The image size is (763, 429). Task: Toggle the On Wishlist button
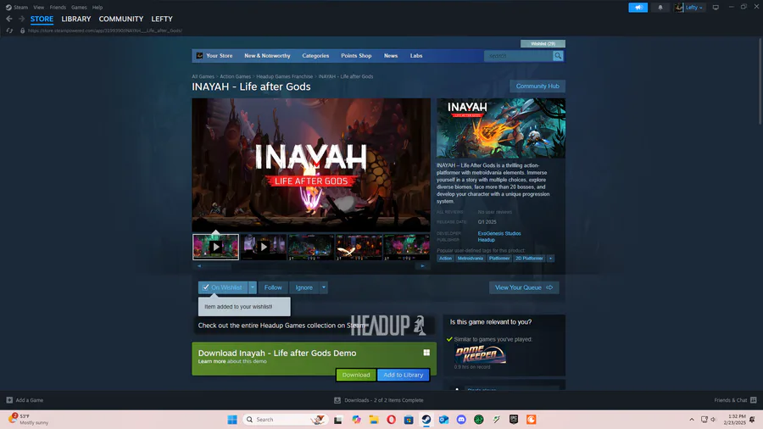point(223,287)
